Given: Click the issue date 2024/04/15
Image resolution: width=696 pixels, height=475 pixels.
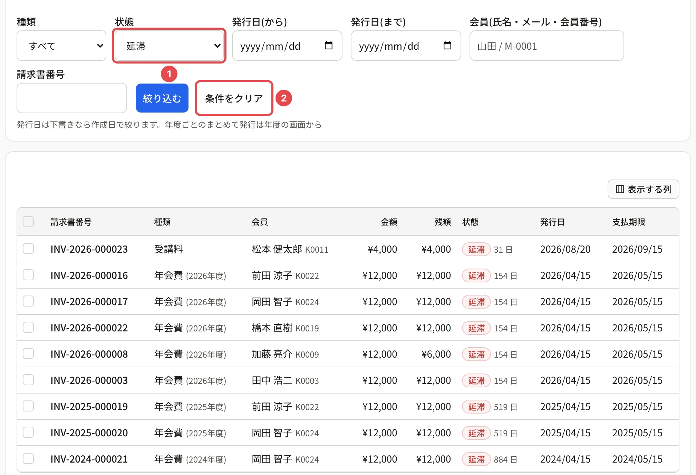Looking at the screenshot, I should click(x=565, y=459).
